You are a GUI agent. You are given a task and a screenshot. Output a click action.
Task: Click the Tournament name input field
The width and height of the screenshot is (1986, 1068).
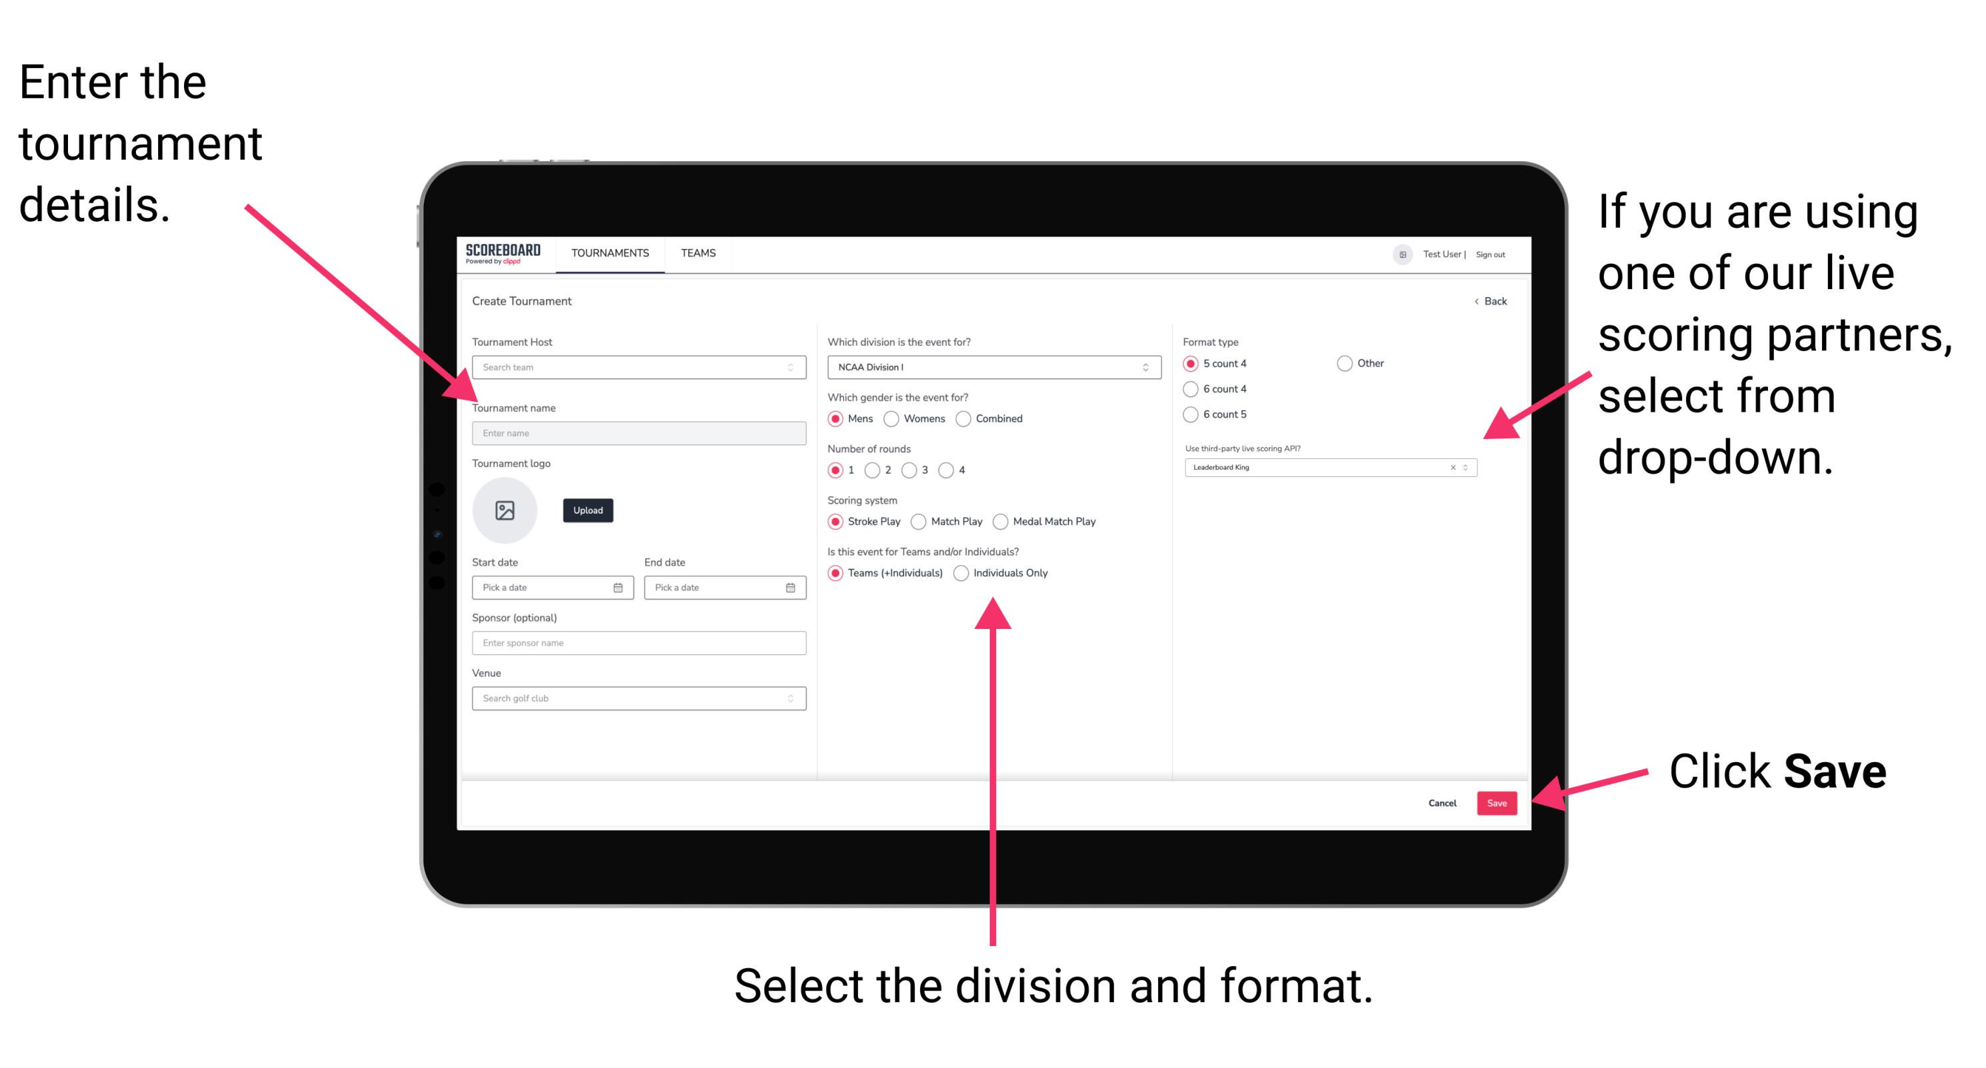click(x=636, y=432)
